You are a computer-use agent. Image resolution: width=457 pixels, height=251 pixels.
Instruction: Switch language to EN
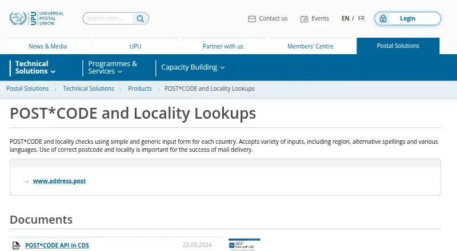click(346, 18)
